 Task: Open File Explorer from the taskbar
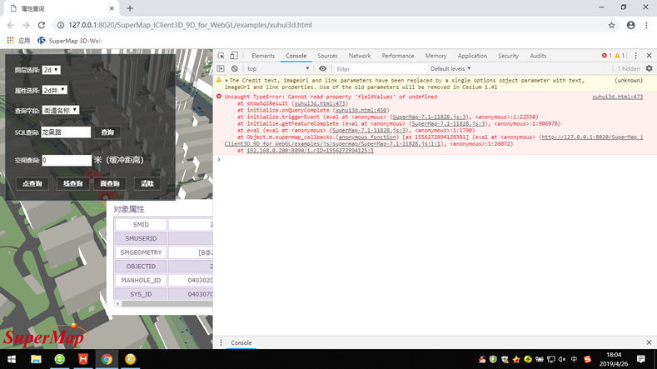pyautogui.click(x=36, y=359)
